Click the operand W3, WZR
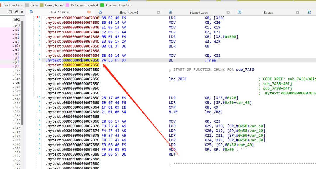The width and height of the screenshot is (316, 169). (x=212, y=41)
